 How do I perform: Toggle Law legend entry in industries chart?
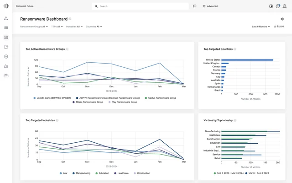[63, 173]
